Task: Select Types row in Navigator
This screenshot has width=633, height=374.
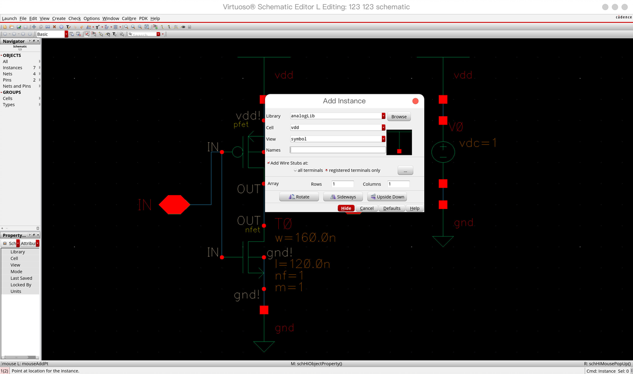Action: pos(20,105)
